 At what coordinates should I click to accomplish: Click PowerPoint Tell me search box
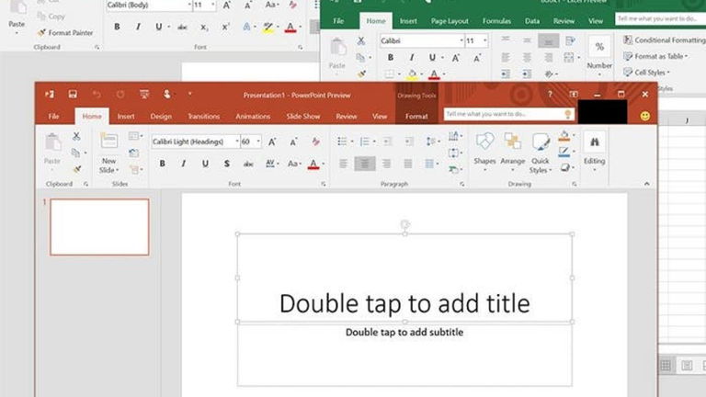(508, 114)
